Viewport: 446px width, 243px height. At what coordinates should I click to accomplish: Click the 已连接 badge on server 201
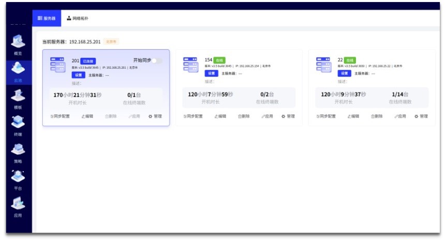(88, 61)
